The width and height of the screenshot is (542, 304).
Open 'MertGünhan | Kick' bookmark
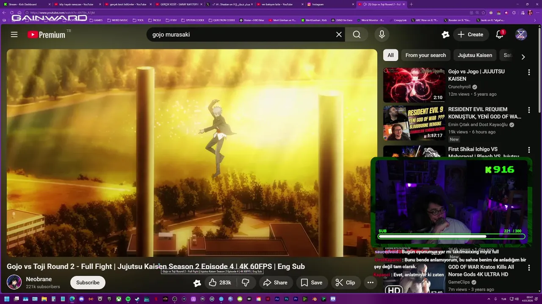[x=314, y=20]
